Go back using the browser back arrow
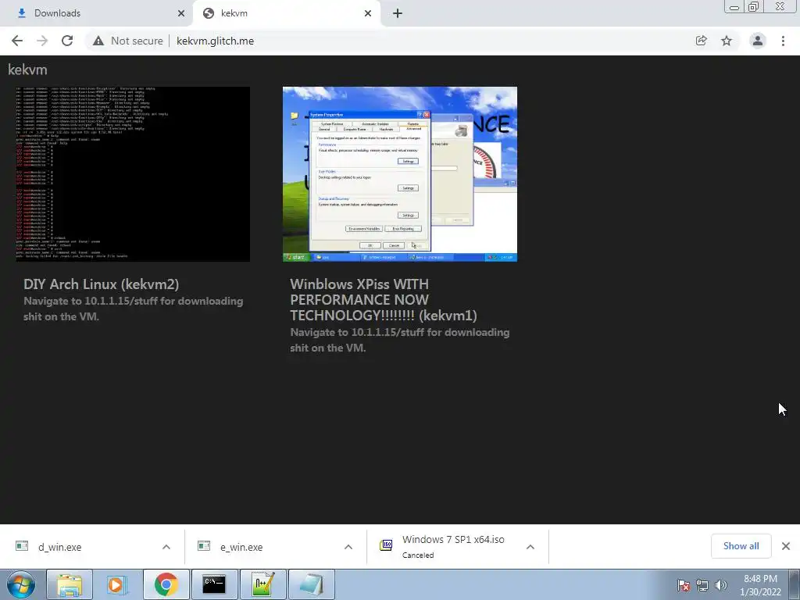The width and height of the screenshot is (800, 600). tap(17, 41)
